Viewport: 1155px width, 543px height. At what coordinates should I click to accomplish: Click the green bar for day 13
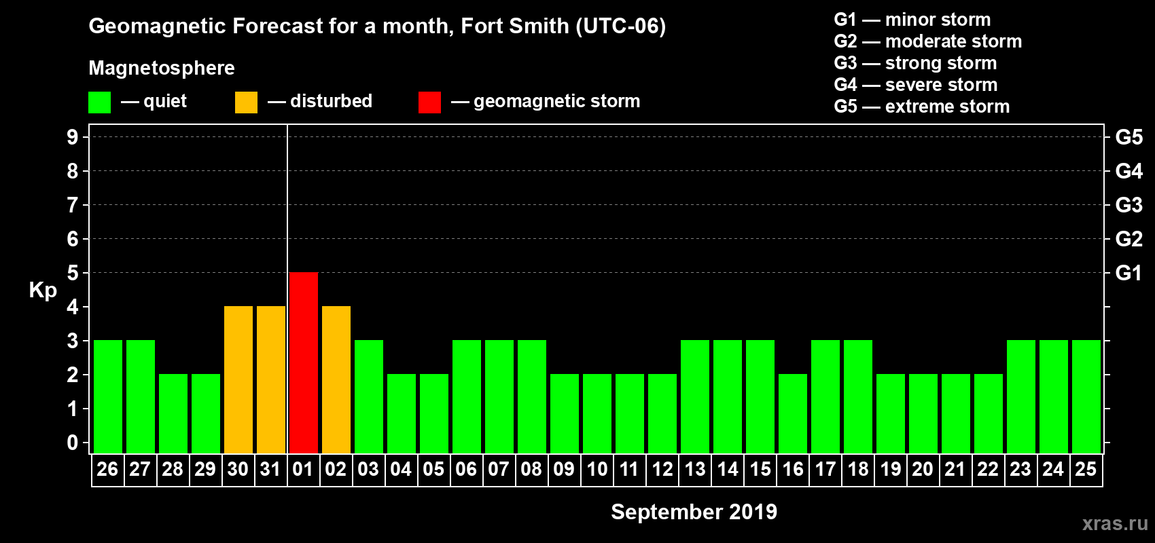[695, 396]
